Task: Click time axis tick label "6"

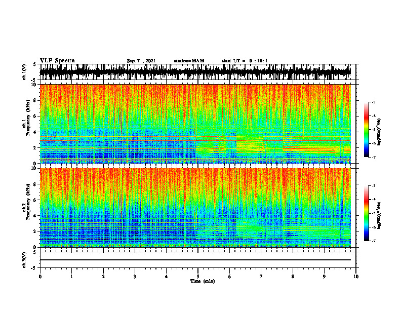Action: click(x=230, y=277)
